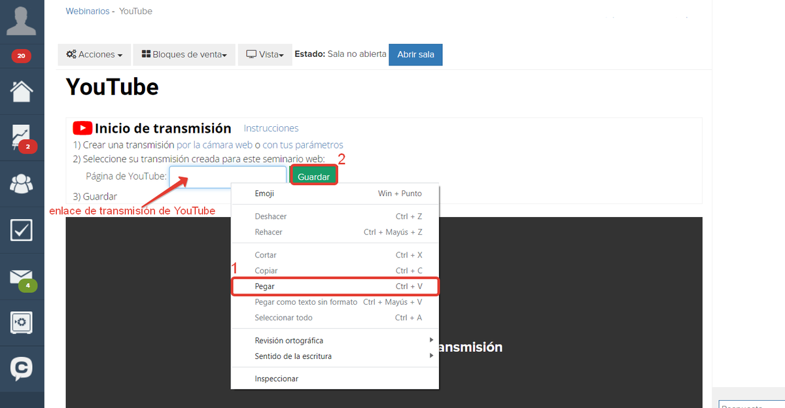Click the green Guardar button
785x408 pixels.
coord(314,177)
